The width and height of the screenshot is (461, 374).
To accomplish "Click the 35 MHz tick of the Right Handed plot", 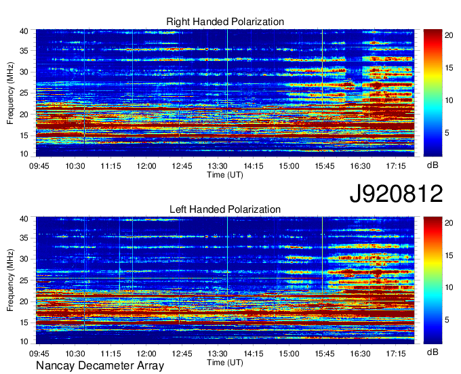I will click(x=24, y=51).
